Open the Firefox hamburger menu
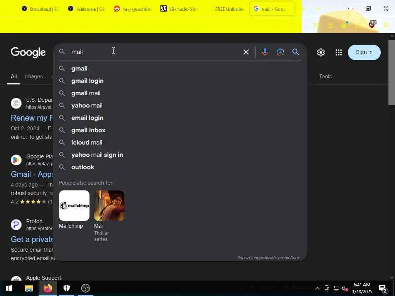 pyautogui.click(x=385, y=25)
